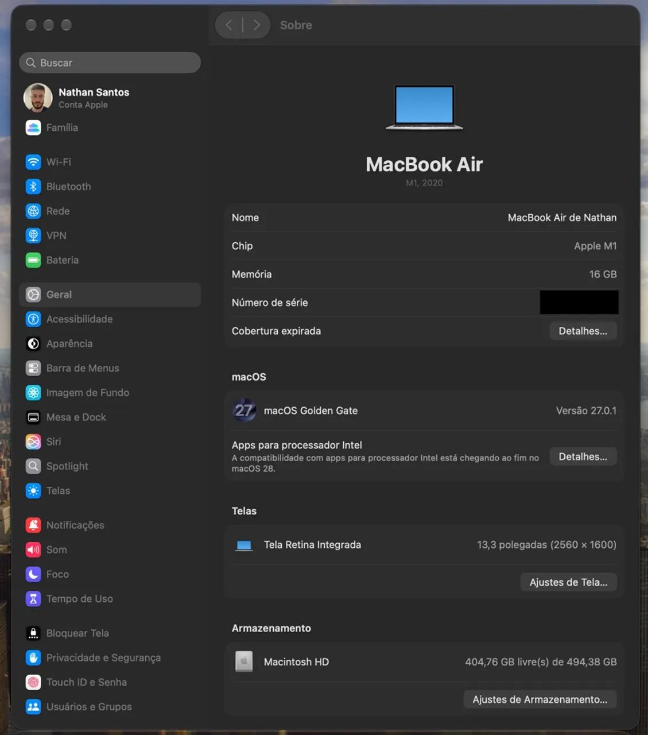Click the Macintosh HD volume name
The image size is (648, 735).
(296, 662)
